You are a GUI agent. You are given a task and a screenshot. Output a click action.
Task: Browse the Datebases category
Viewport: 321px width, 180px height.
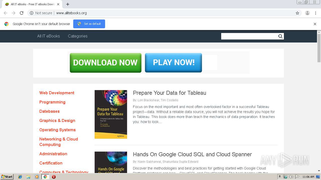pos(49,111)
